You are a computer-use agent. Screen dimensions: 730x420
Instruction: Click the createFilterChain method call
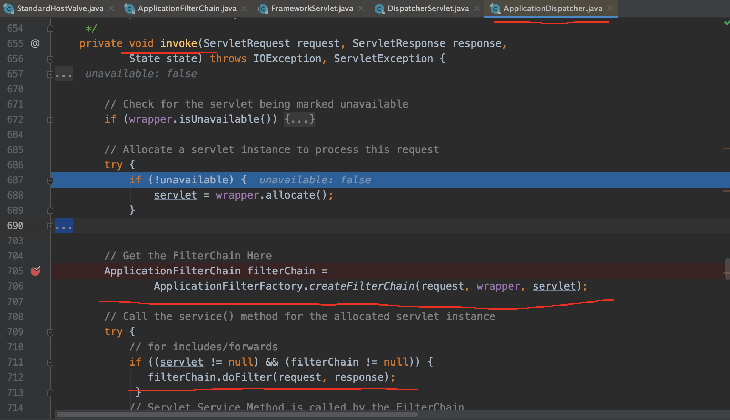tap(362, 286)
